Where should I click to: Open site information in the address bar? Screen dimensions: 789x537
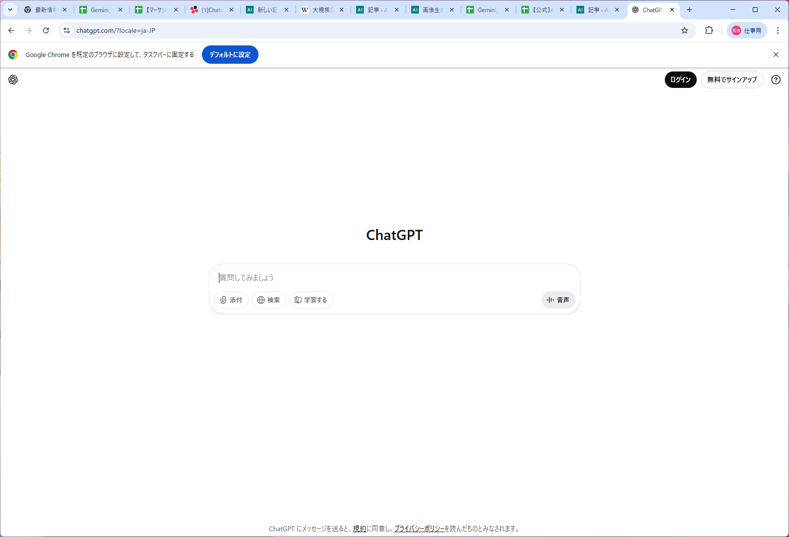point(66,30)
